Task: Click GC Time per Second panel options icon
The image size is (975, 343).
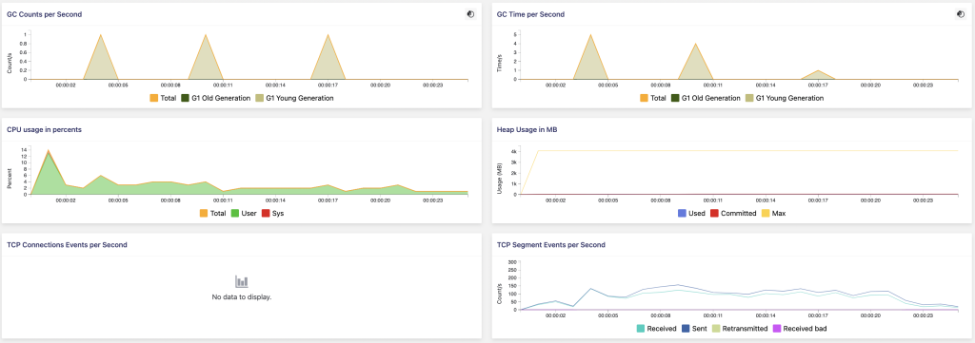Action: click(x=961, y=13)
